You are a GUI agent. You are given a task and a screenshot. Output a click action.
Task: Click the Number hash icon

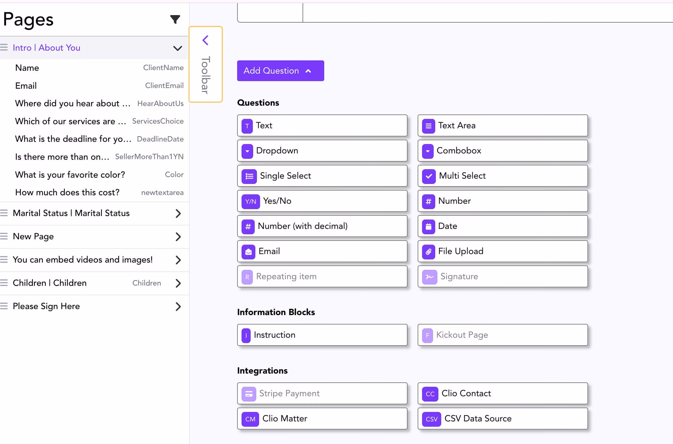pyautogui.click(x=428, y=202)
